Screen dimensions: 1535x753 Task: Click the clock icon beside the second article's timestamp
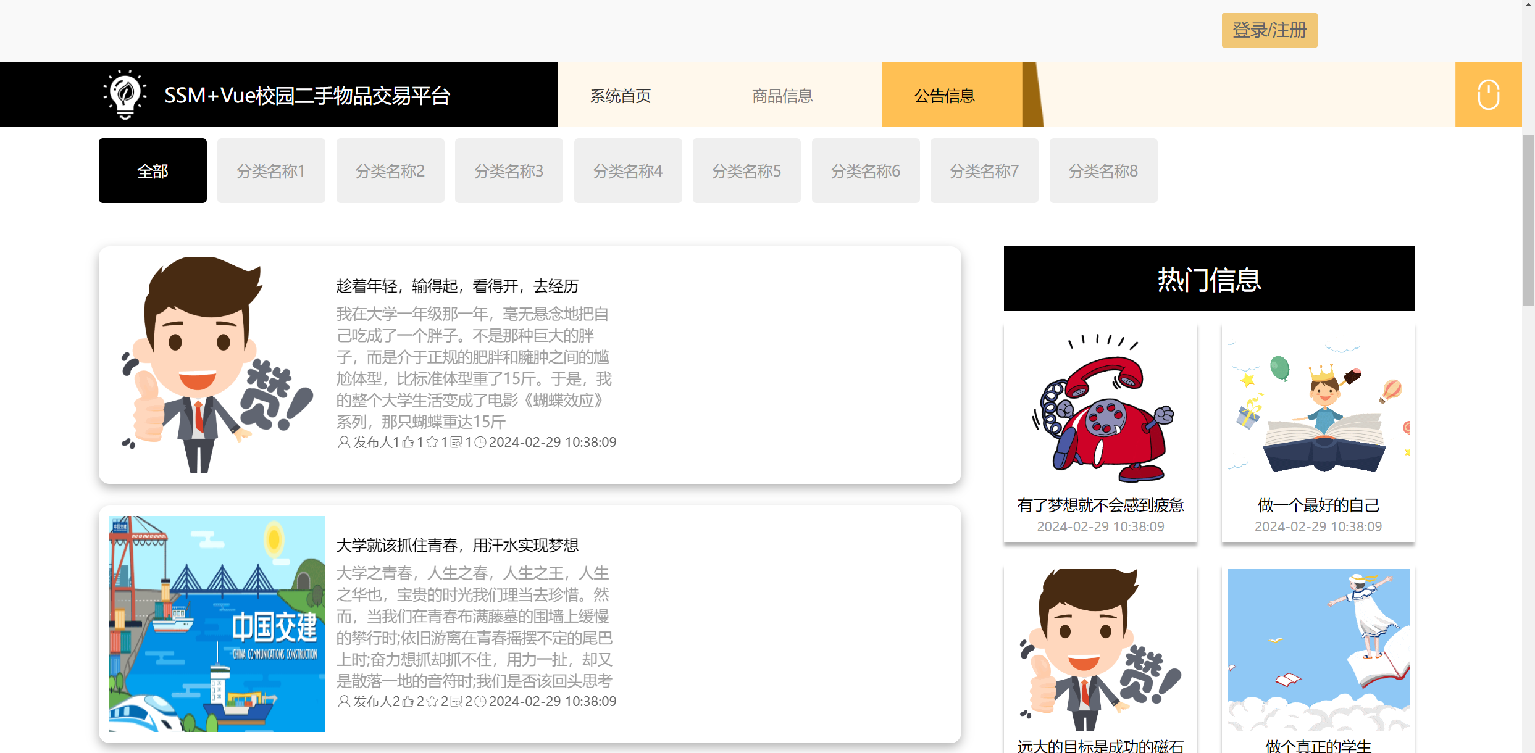pos(481,701)
